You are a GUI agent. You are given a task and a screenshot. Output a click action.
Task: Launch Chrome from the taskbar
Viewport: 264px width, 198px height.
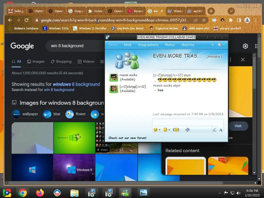pos(23,193)
